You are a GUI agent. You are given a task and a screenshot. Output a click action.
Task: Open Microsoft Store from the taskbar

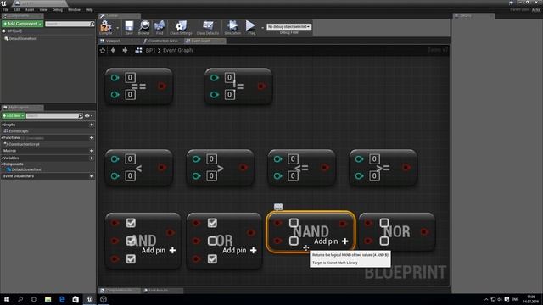click(76, 299)
